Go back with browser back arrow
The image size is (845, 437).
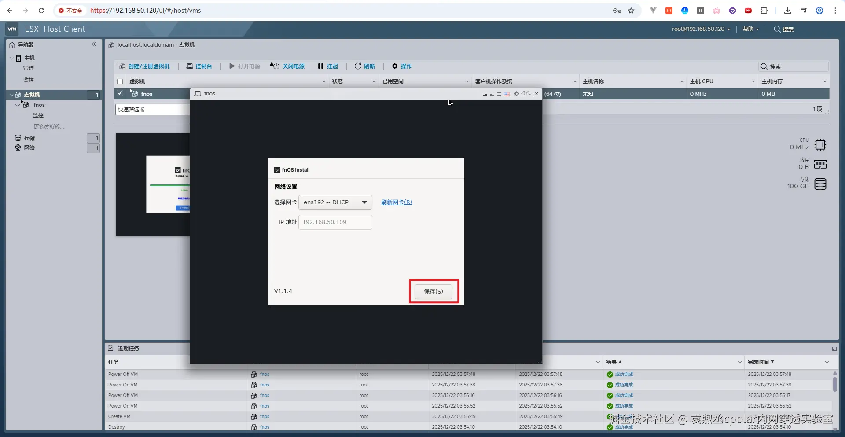[x=10, y=11]
